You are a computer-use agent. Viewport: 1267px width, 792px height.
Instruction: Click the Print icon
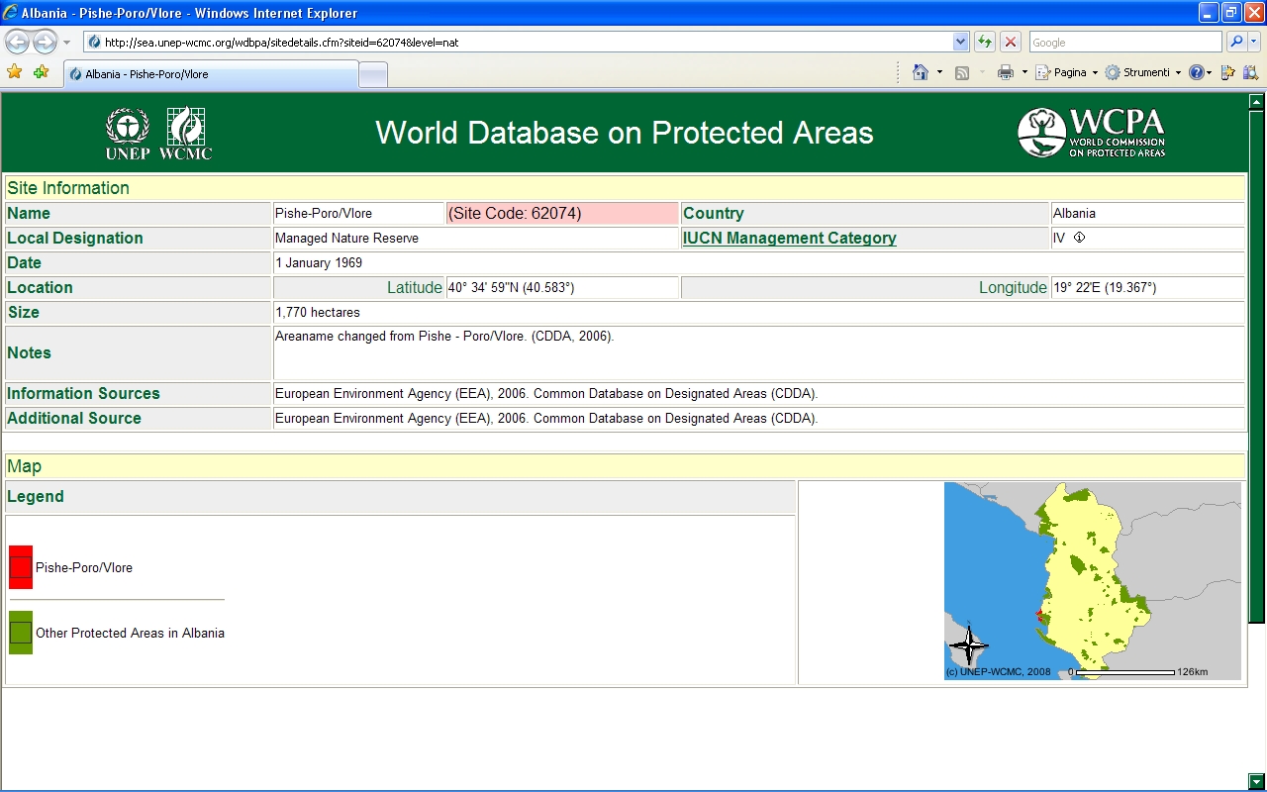click(x=1006, y=72)
